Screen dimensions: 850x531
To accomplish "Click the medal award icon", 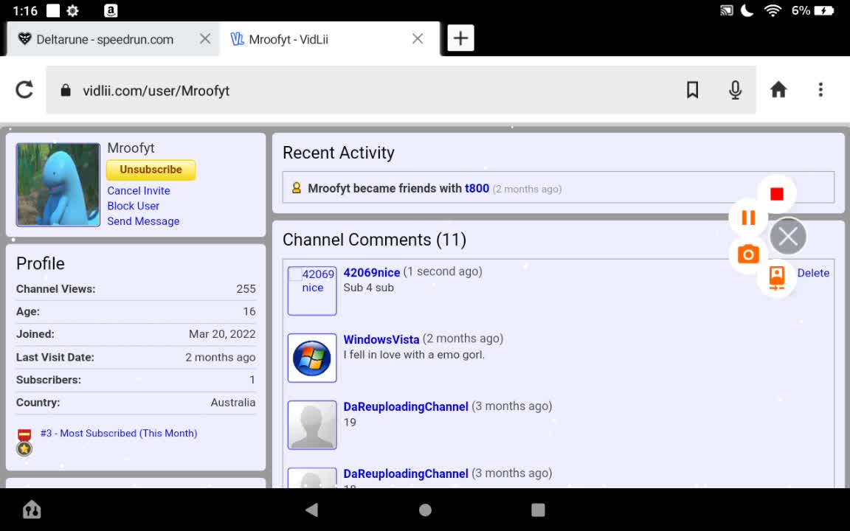I will click(x=24, y=442).
